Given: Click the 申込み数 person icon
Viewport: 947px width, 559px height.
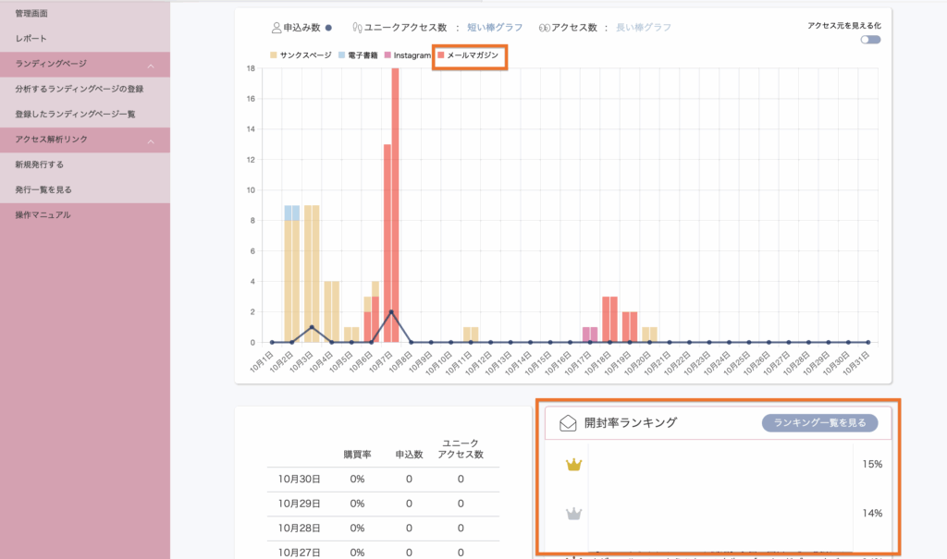Looking at the screenshot, I should [277, 28].
